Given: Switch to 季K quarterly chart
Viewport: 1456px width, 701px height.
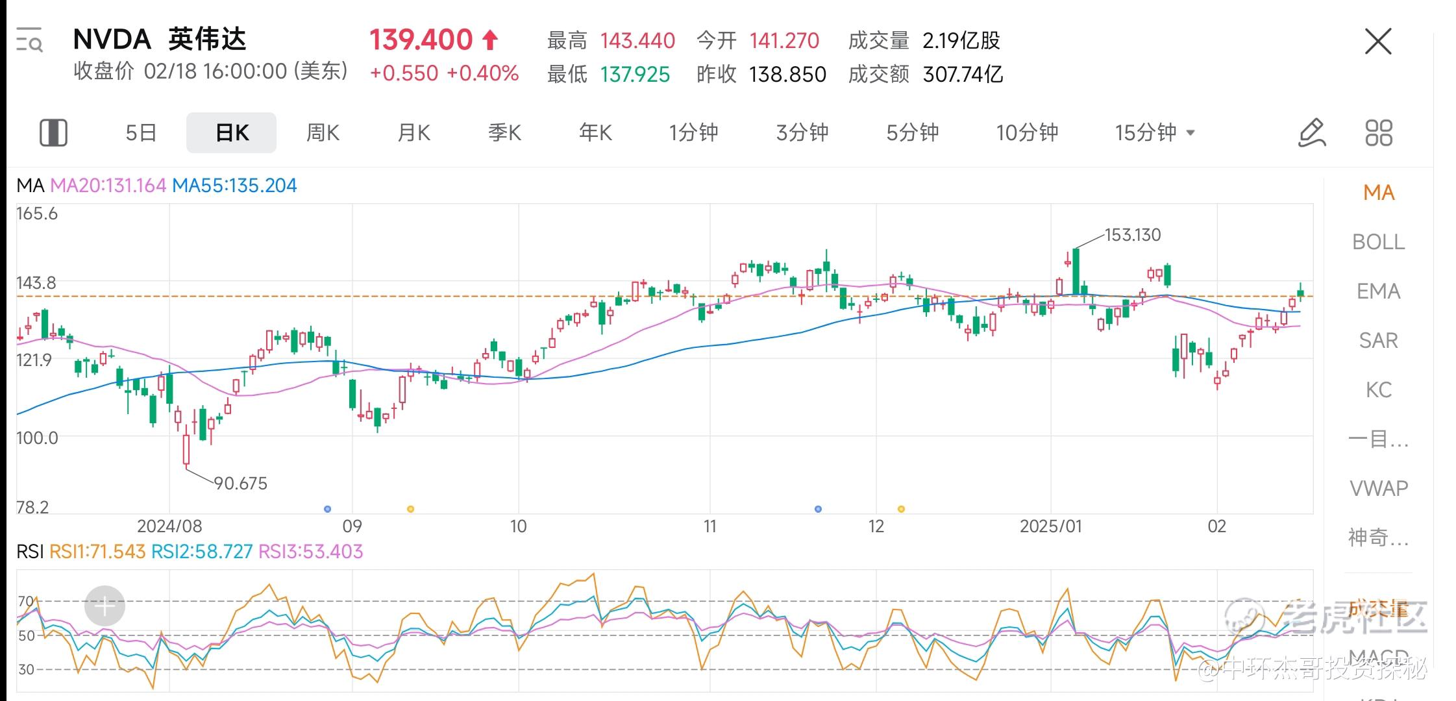Looking at the screenshot, I should coord(504,132).
